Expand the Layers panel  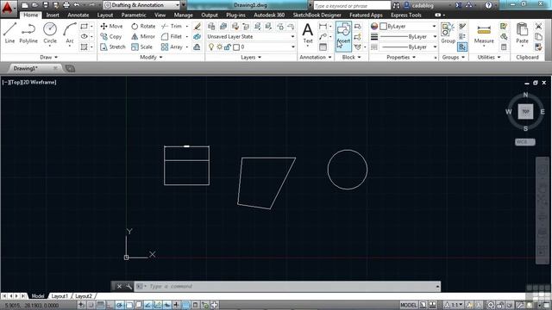[x=251, y=57]
